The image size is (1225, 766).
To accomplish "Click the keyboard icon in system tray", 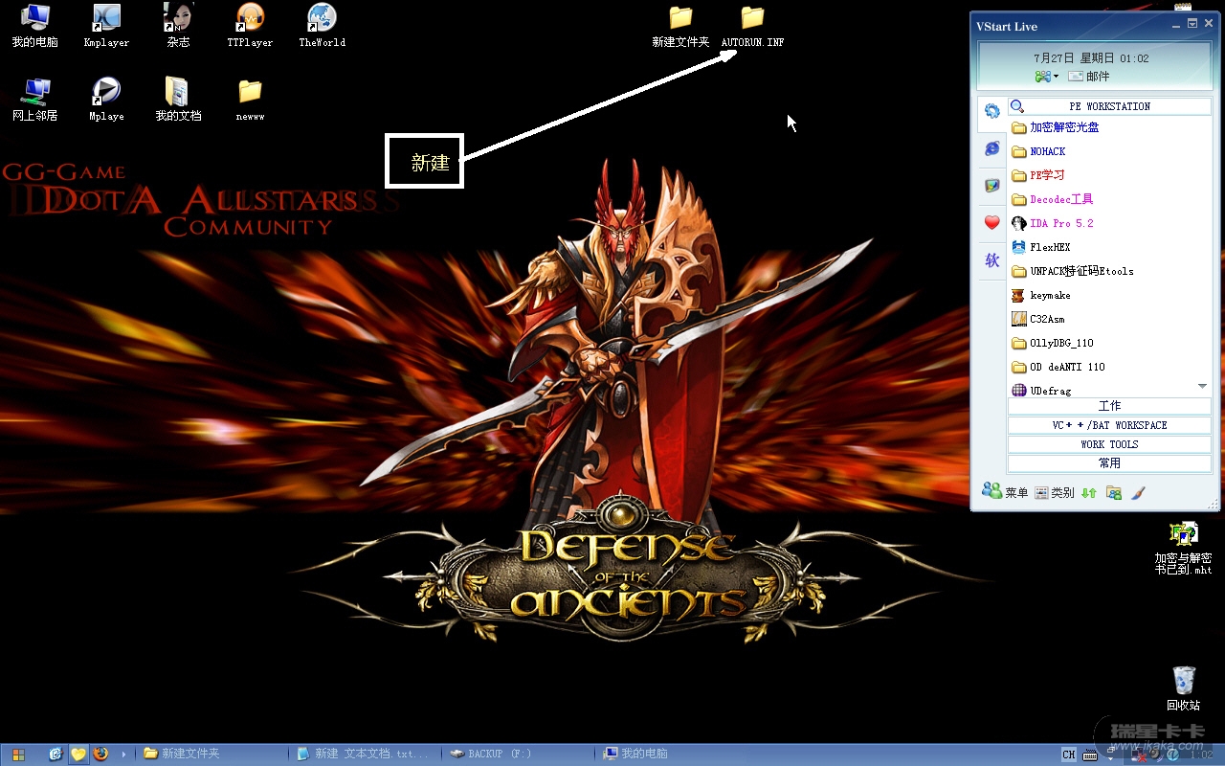I will pos(1090,755).
